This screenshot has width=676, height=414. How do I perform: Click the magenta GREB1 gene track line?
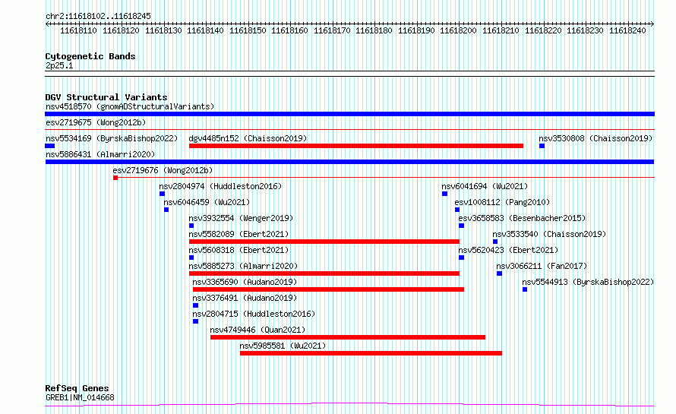(x=349, y=405)
